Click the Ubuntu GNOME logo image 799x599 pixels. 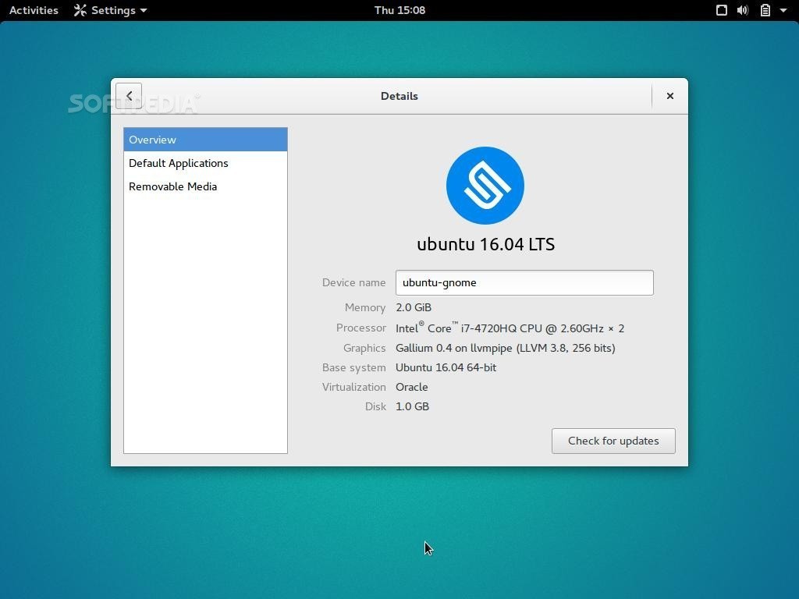pos(485,186)
